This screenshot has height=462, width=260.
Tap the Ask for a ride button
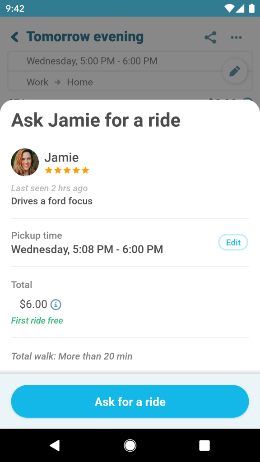(x=130, y=401)
